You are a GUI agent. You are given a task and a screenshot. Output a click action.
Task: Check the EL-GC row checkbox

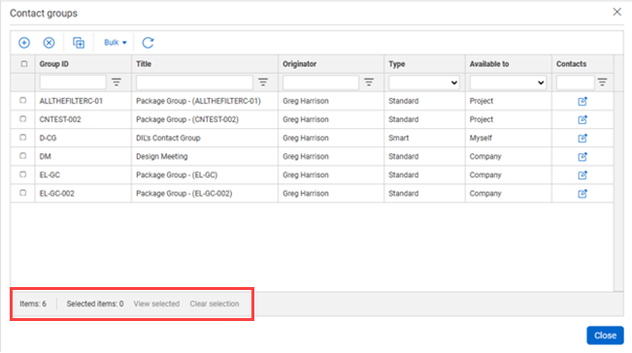click(23, 175)
